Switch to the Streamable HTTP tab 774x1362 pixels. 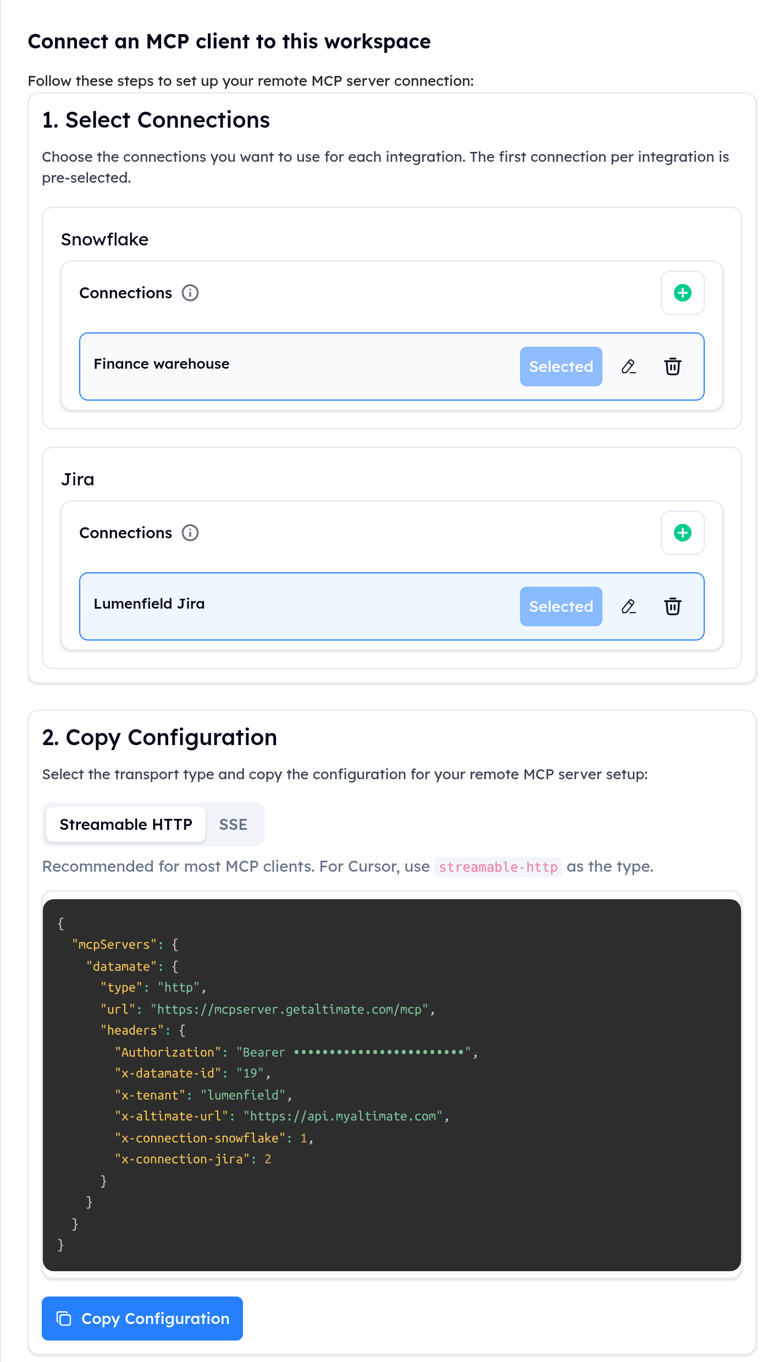pyautogui.click(x=126, y=824)
